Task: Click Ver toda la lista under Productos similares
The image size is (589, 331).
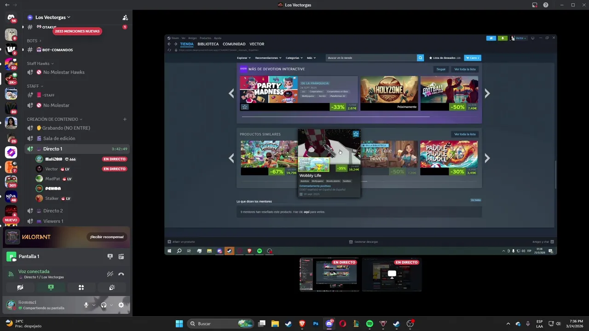Action: [x=465, y=134]
